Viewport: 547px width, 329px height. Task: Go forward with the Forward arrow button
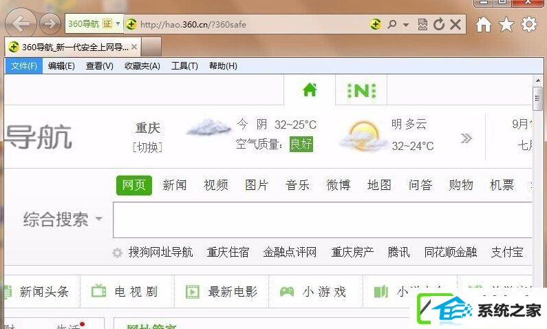50,23
